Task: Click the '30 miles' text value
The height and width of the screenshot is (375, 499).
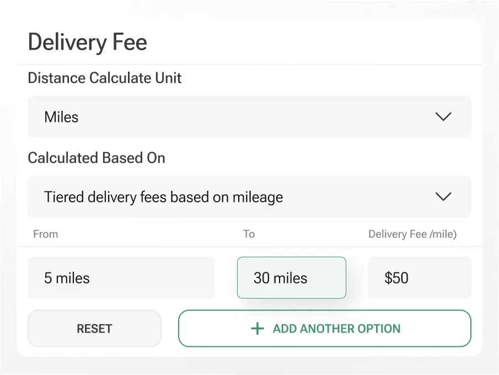Action: [x=280, y=278]
